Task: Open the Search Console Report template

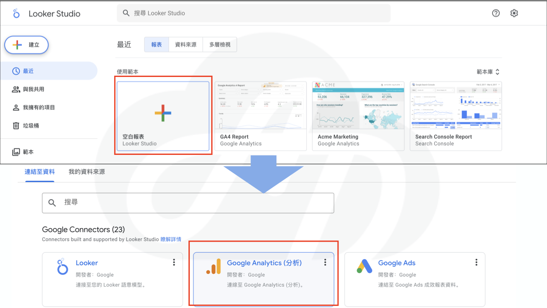Action: click(x=456, y=116)
